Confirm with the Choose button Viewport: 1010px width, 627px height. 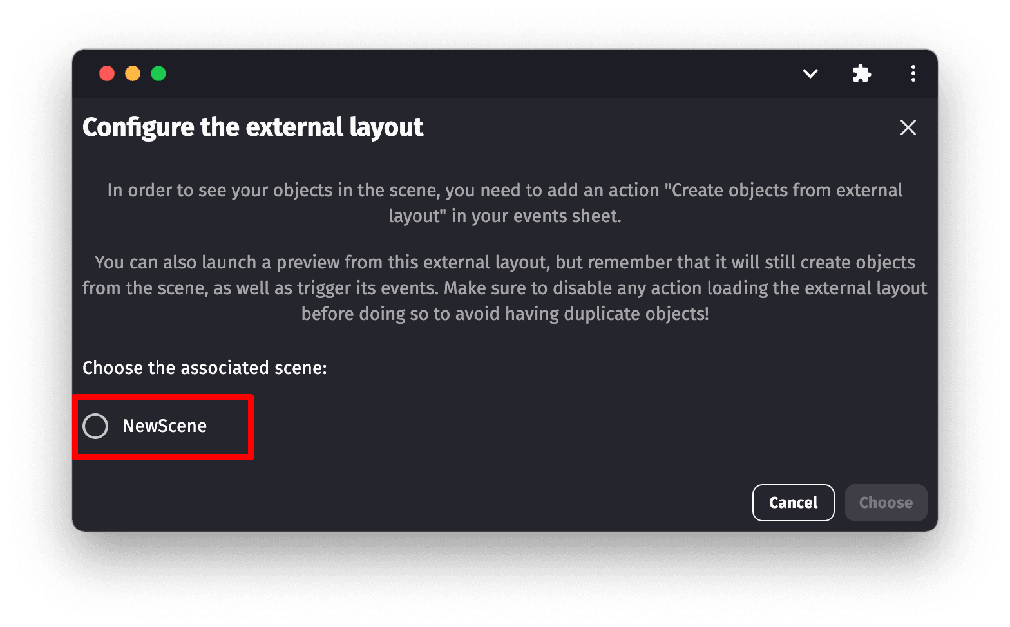tap(886, 503)
